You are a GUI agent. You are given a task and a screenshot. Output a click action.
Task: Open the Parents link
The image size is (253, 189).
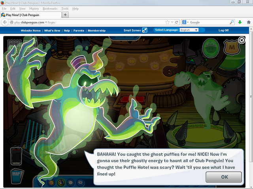(x=79, y=31)
